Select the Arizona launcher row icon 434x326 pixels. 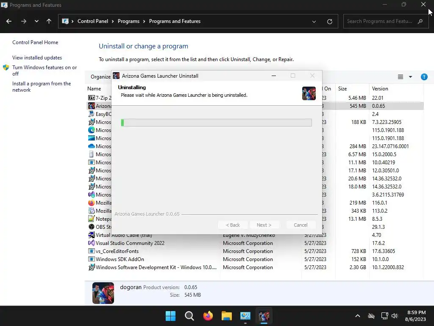tap(92, 106)
